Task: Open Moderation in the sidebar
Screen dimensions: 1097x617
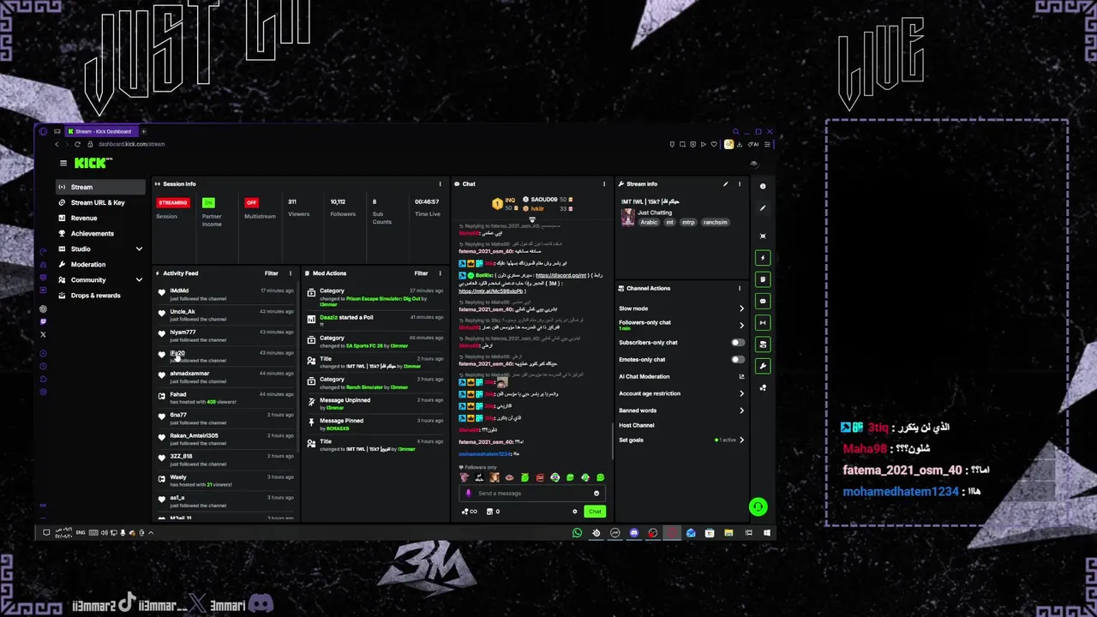Action: pyautogui.click(x=99, y=264)
